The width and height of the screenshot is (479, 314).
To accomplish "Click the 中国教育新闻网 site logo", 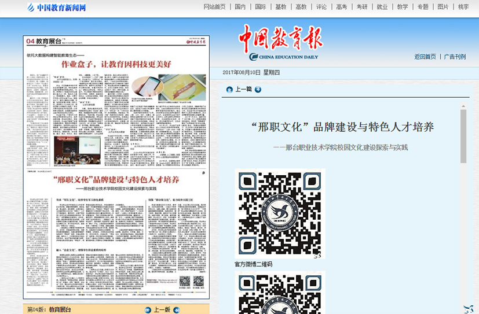I will pyautogui.click(x=56, y=8).
